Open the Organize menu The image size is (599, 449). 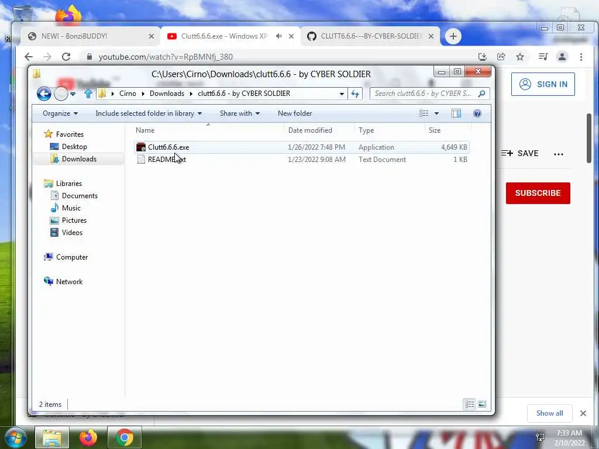tap(60, 113)
